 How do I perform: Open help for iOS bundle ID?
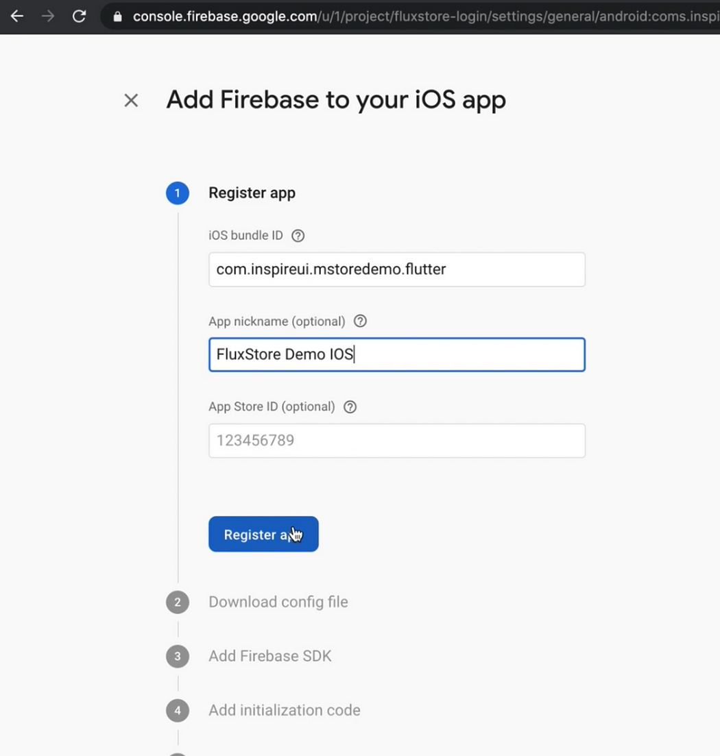pyautogui.click(x=298, y=236)
